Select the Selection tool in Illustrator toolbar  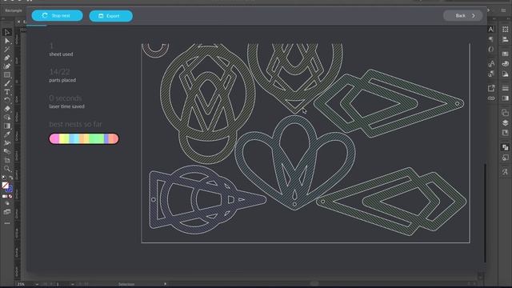point(7,32)
